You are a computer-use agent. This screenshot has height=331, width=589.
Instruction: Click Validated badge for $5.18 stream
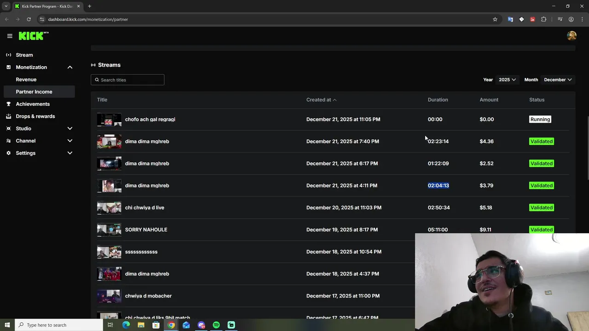[x=542, y=208]
